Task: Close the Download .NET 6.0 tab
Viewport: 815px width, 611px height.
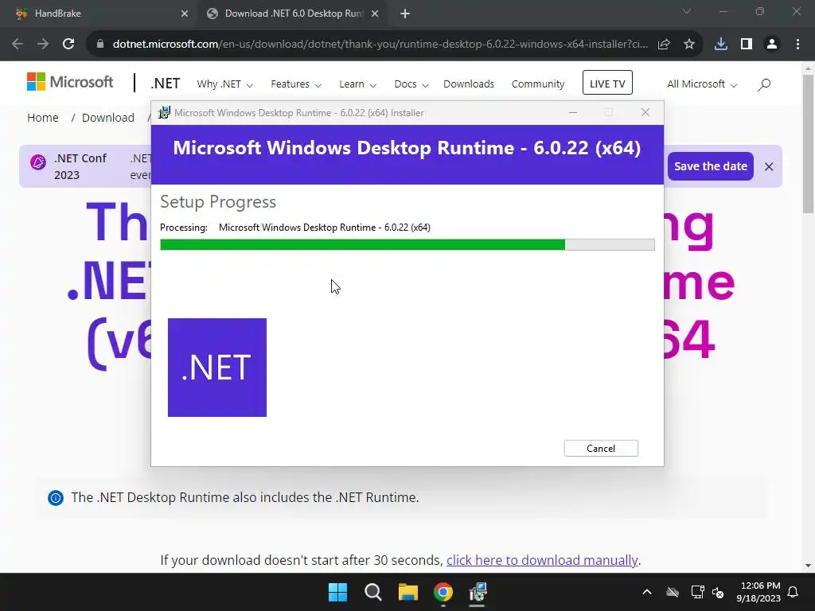Action: point(375,14)
